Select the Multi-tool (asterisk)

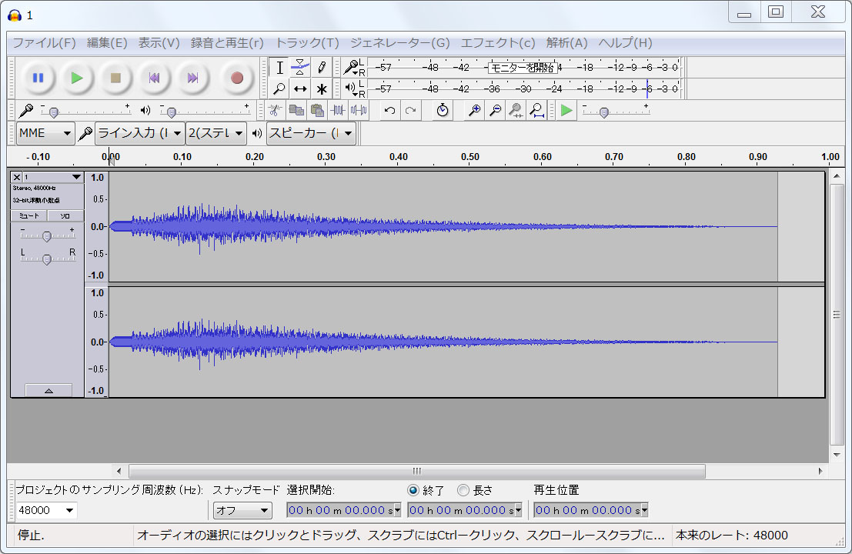pos(321,88)
